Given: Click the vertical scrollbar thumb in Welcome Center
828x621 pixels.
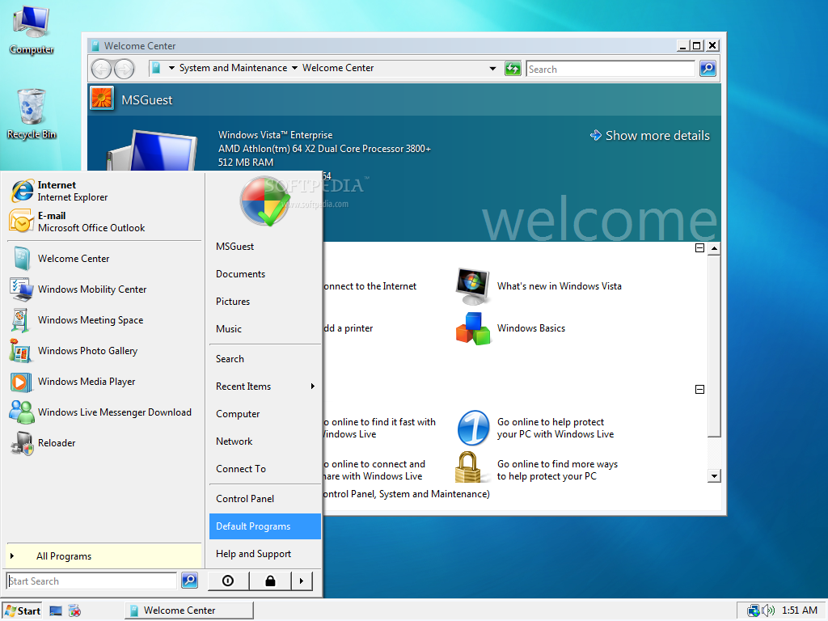Looking at the screenshot, I should click(x=714, y=346).
